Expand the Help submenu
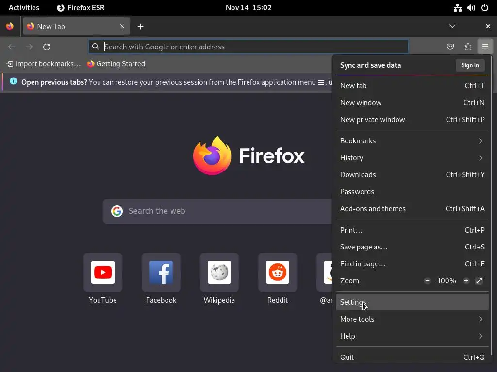This screenshot has height=372, width=497. [412, 336]
